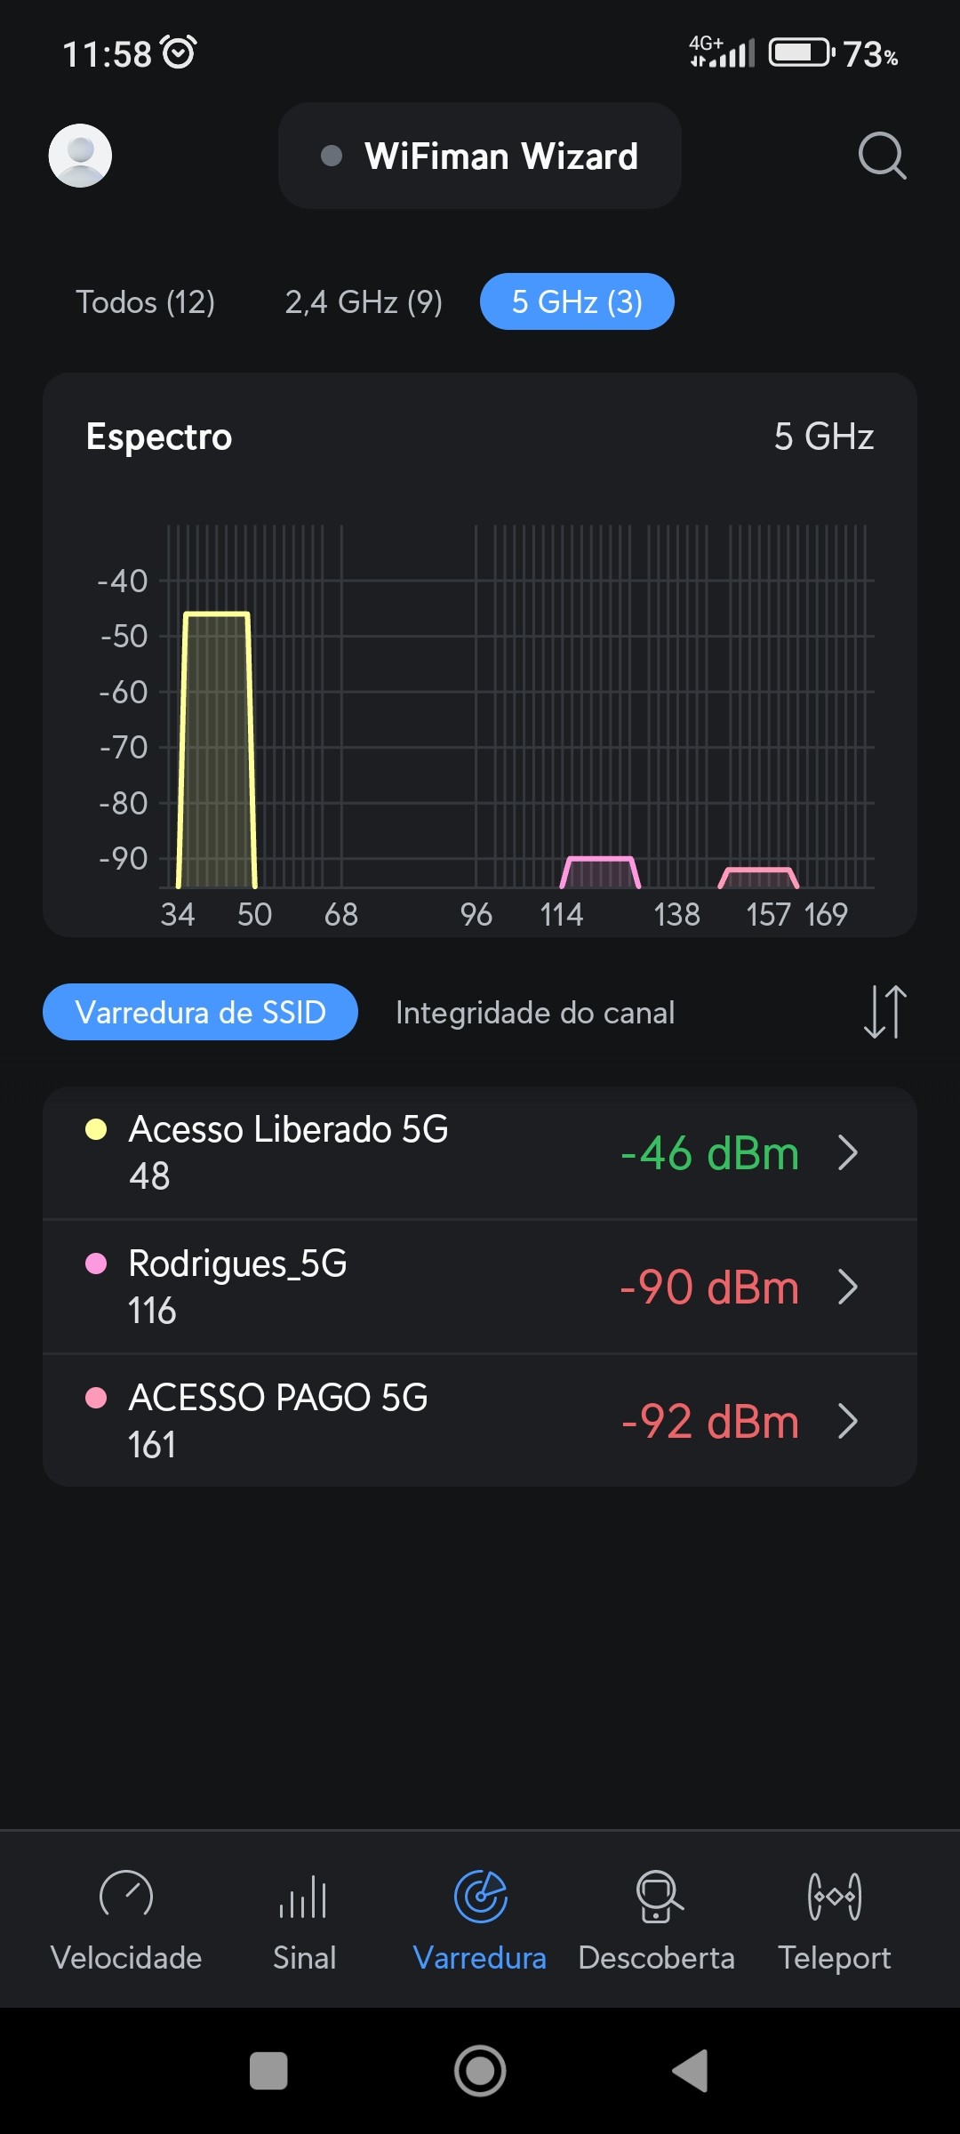Switch to Integridade do canal tab

point(535,1013)
